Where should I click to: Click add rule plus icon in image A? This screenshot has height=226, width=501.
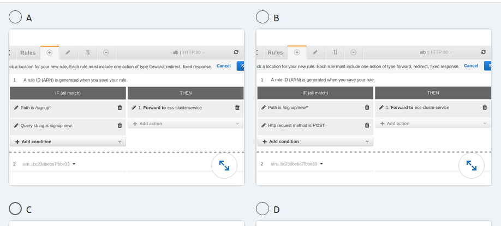point(49,53)
